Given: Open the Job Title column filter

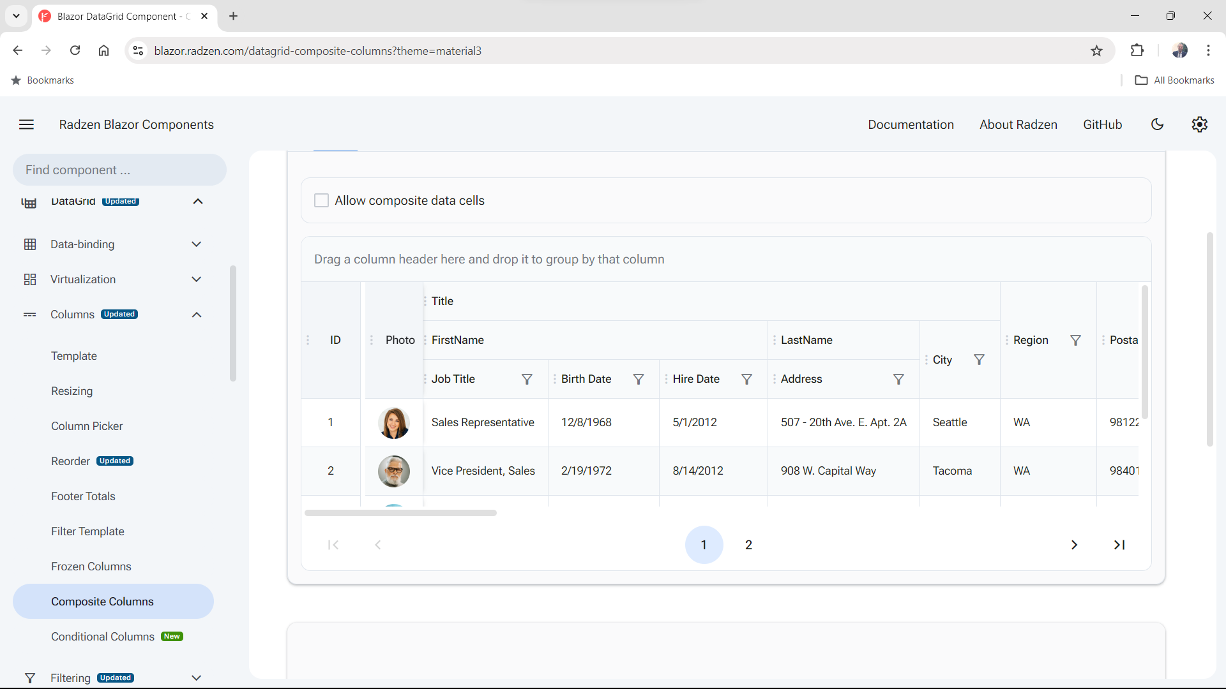Looking at the screenshot, I should (x=527, y=380).
